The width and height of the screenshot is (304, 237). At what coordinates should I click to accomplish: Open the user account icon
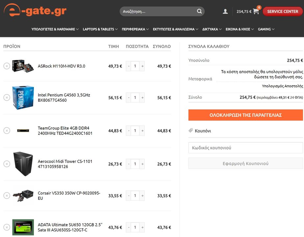(225, 12)
